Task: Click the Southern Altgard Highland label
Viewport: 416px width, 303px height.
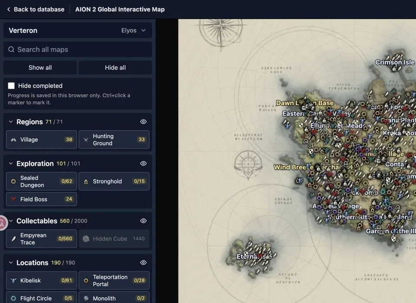Action: click(370, 217)
